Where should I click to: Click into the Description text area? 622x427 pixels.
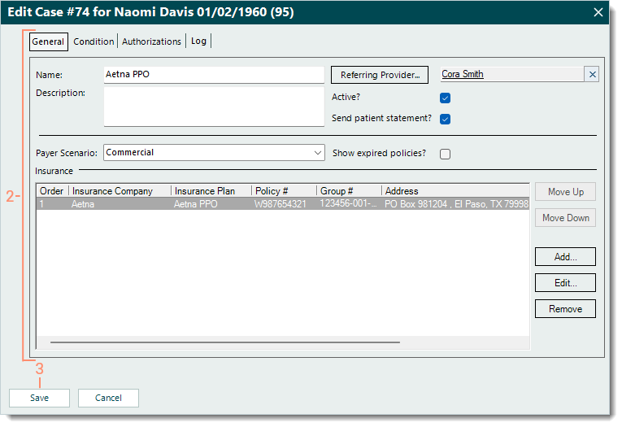pos(214,107)
